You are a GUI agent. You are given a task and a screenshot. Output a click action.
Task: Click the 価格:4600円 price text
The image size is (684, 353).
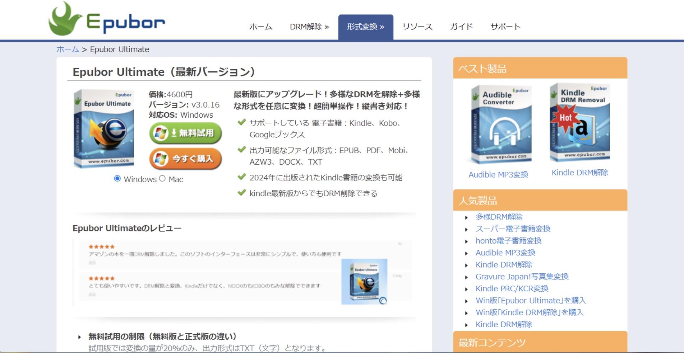[x=171, y=94]
